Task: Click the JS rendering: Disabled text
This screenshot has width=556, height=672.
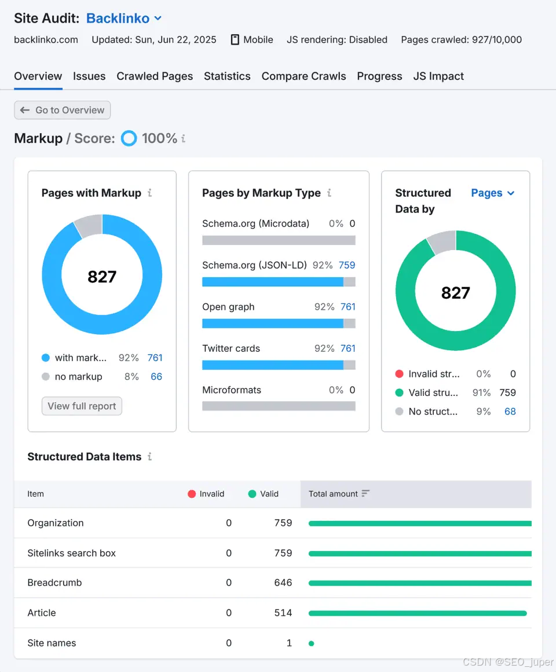Action: coord(337,40)
